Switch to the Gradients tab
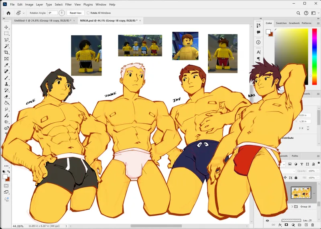Image resolution: width=321 pixels, height=229 pixels. pyautogui.click(x=294, y=23)
